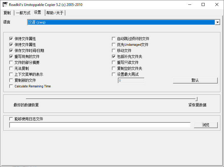Click the log file path field
This screenshot has width=224, height=167.
100,125
